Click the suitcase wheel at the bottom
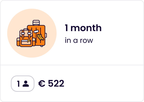 (x=42, y=46)
